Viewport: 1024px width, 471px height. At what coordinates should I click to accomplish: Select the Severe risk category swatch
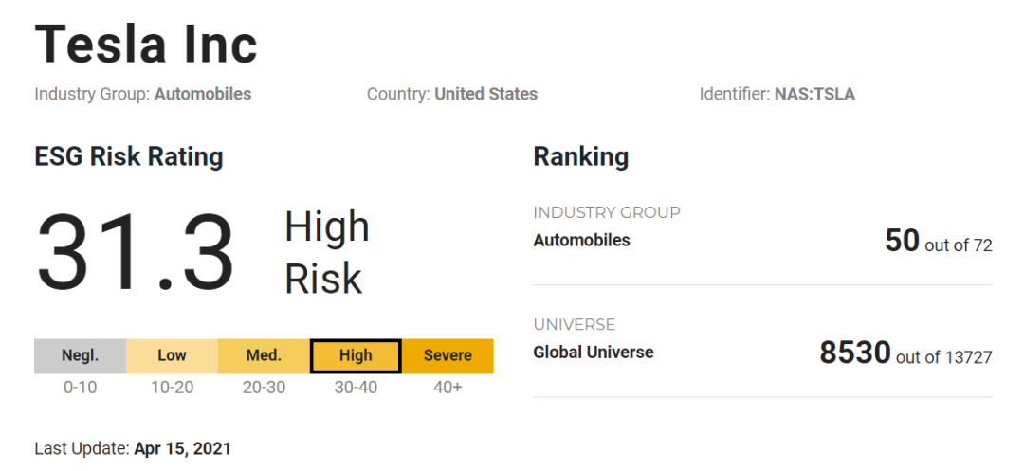pyautogui.click(x=448, y=355)
